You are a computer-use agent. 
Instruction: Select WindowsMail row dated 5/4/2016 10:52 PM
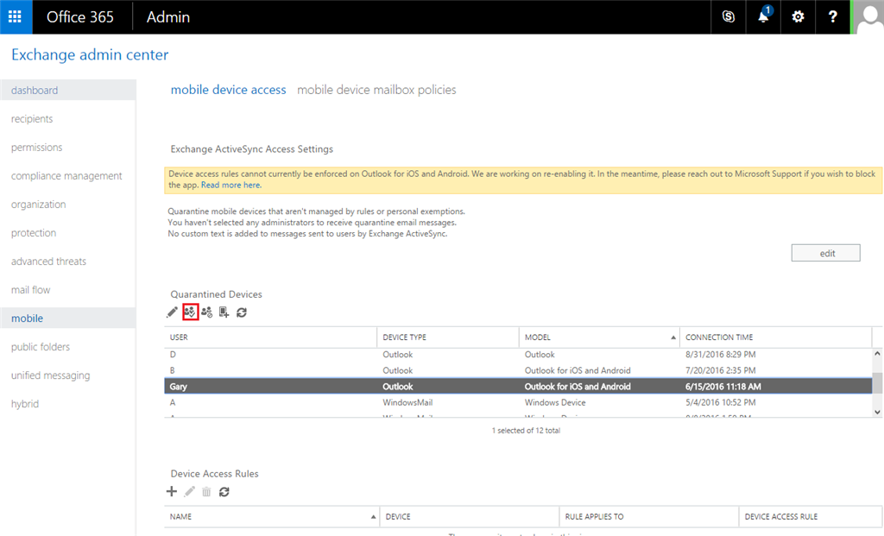click(518, 402)
